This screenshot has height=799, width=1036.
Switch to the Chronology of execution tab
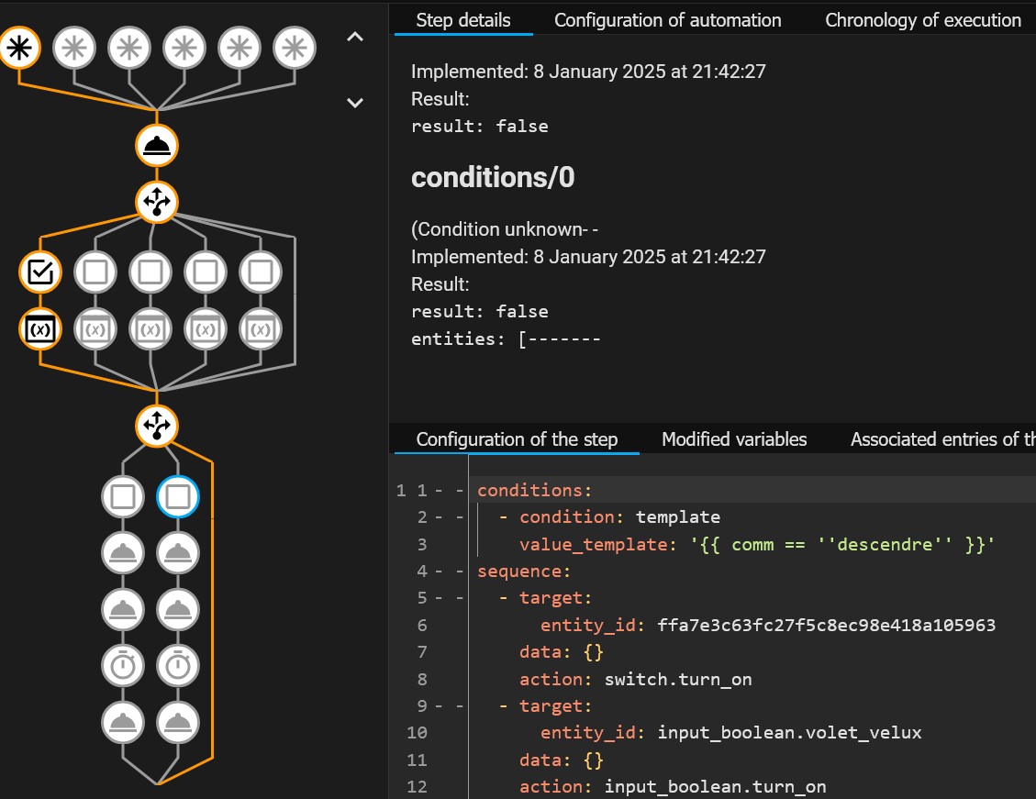923,19
